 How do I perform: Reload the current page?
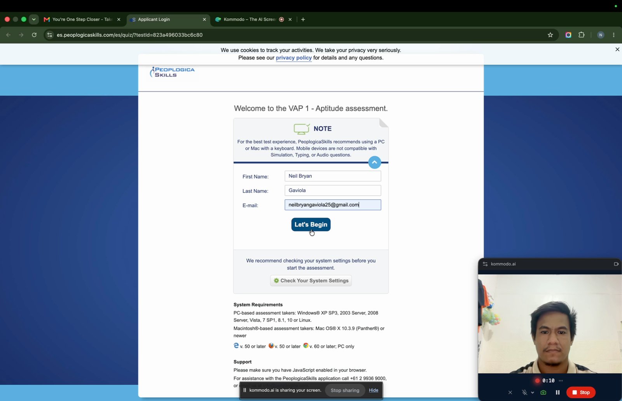click(x=34, y=35)
